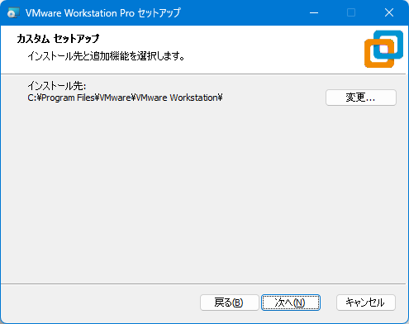Minimize the VMware setup window
The width and height of the screenshot is (409, 324).
point(314,12)
